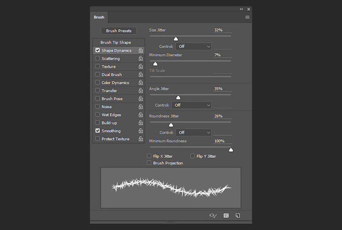Screen dimensions: 342x230
Task: Click the Roundness Jitter 26% value field
Action: click(222, 116)
